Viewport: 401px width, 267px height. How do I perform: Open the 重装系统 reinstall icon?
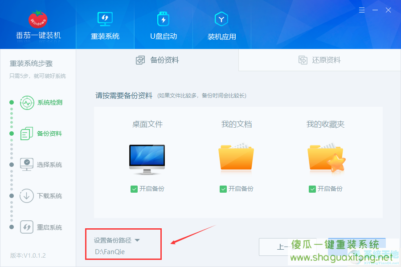[105, 19]
